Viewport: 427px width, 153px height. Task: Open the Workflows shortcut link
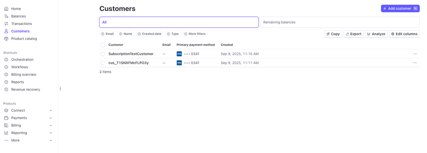[20, 67]
